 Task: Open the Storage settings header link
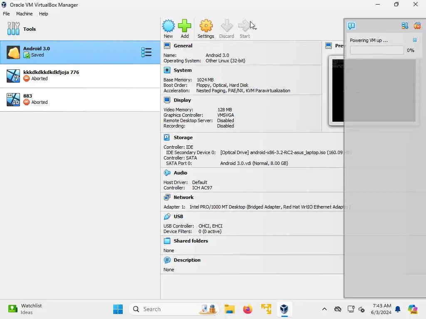pyautogui.click(x=183, y=137)
